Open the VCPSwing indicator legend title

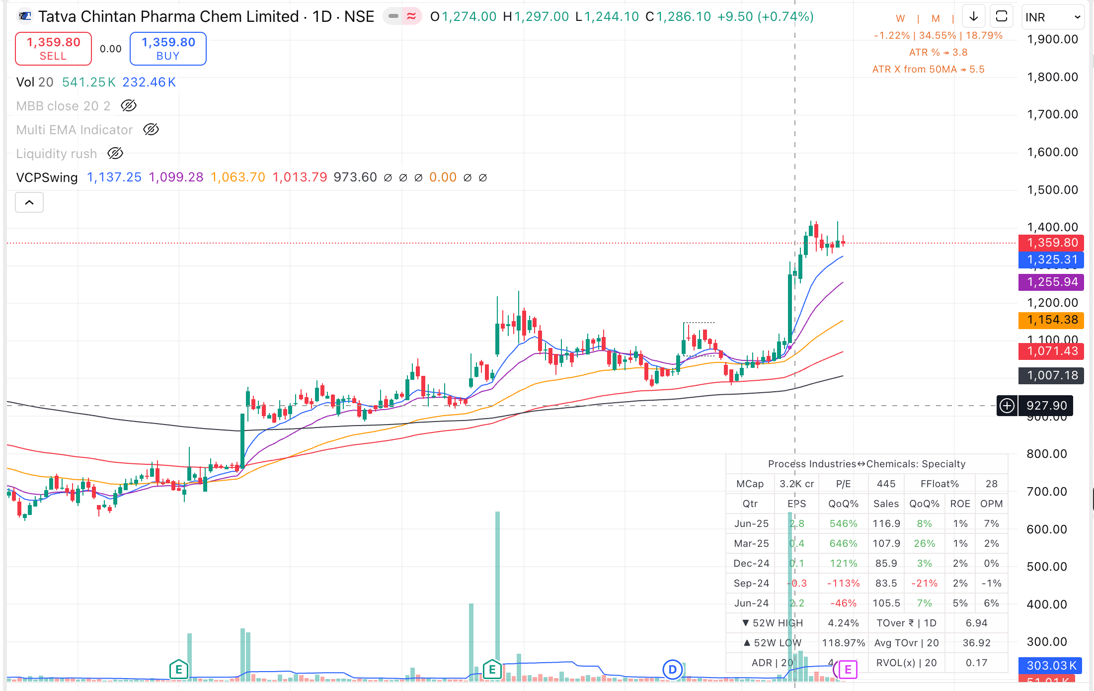[x=47, y=177]
